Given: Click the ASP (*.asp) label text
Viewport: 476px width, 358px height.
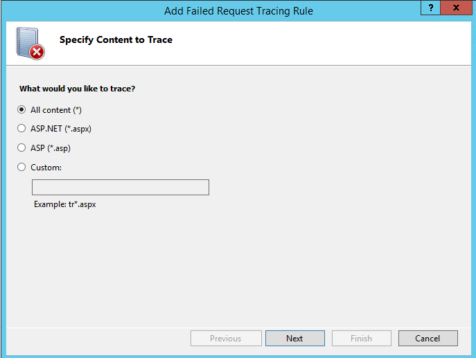Looking at the screenshot, I should [51, 148].
